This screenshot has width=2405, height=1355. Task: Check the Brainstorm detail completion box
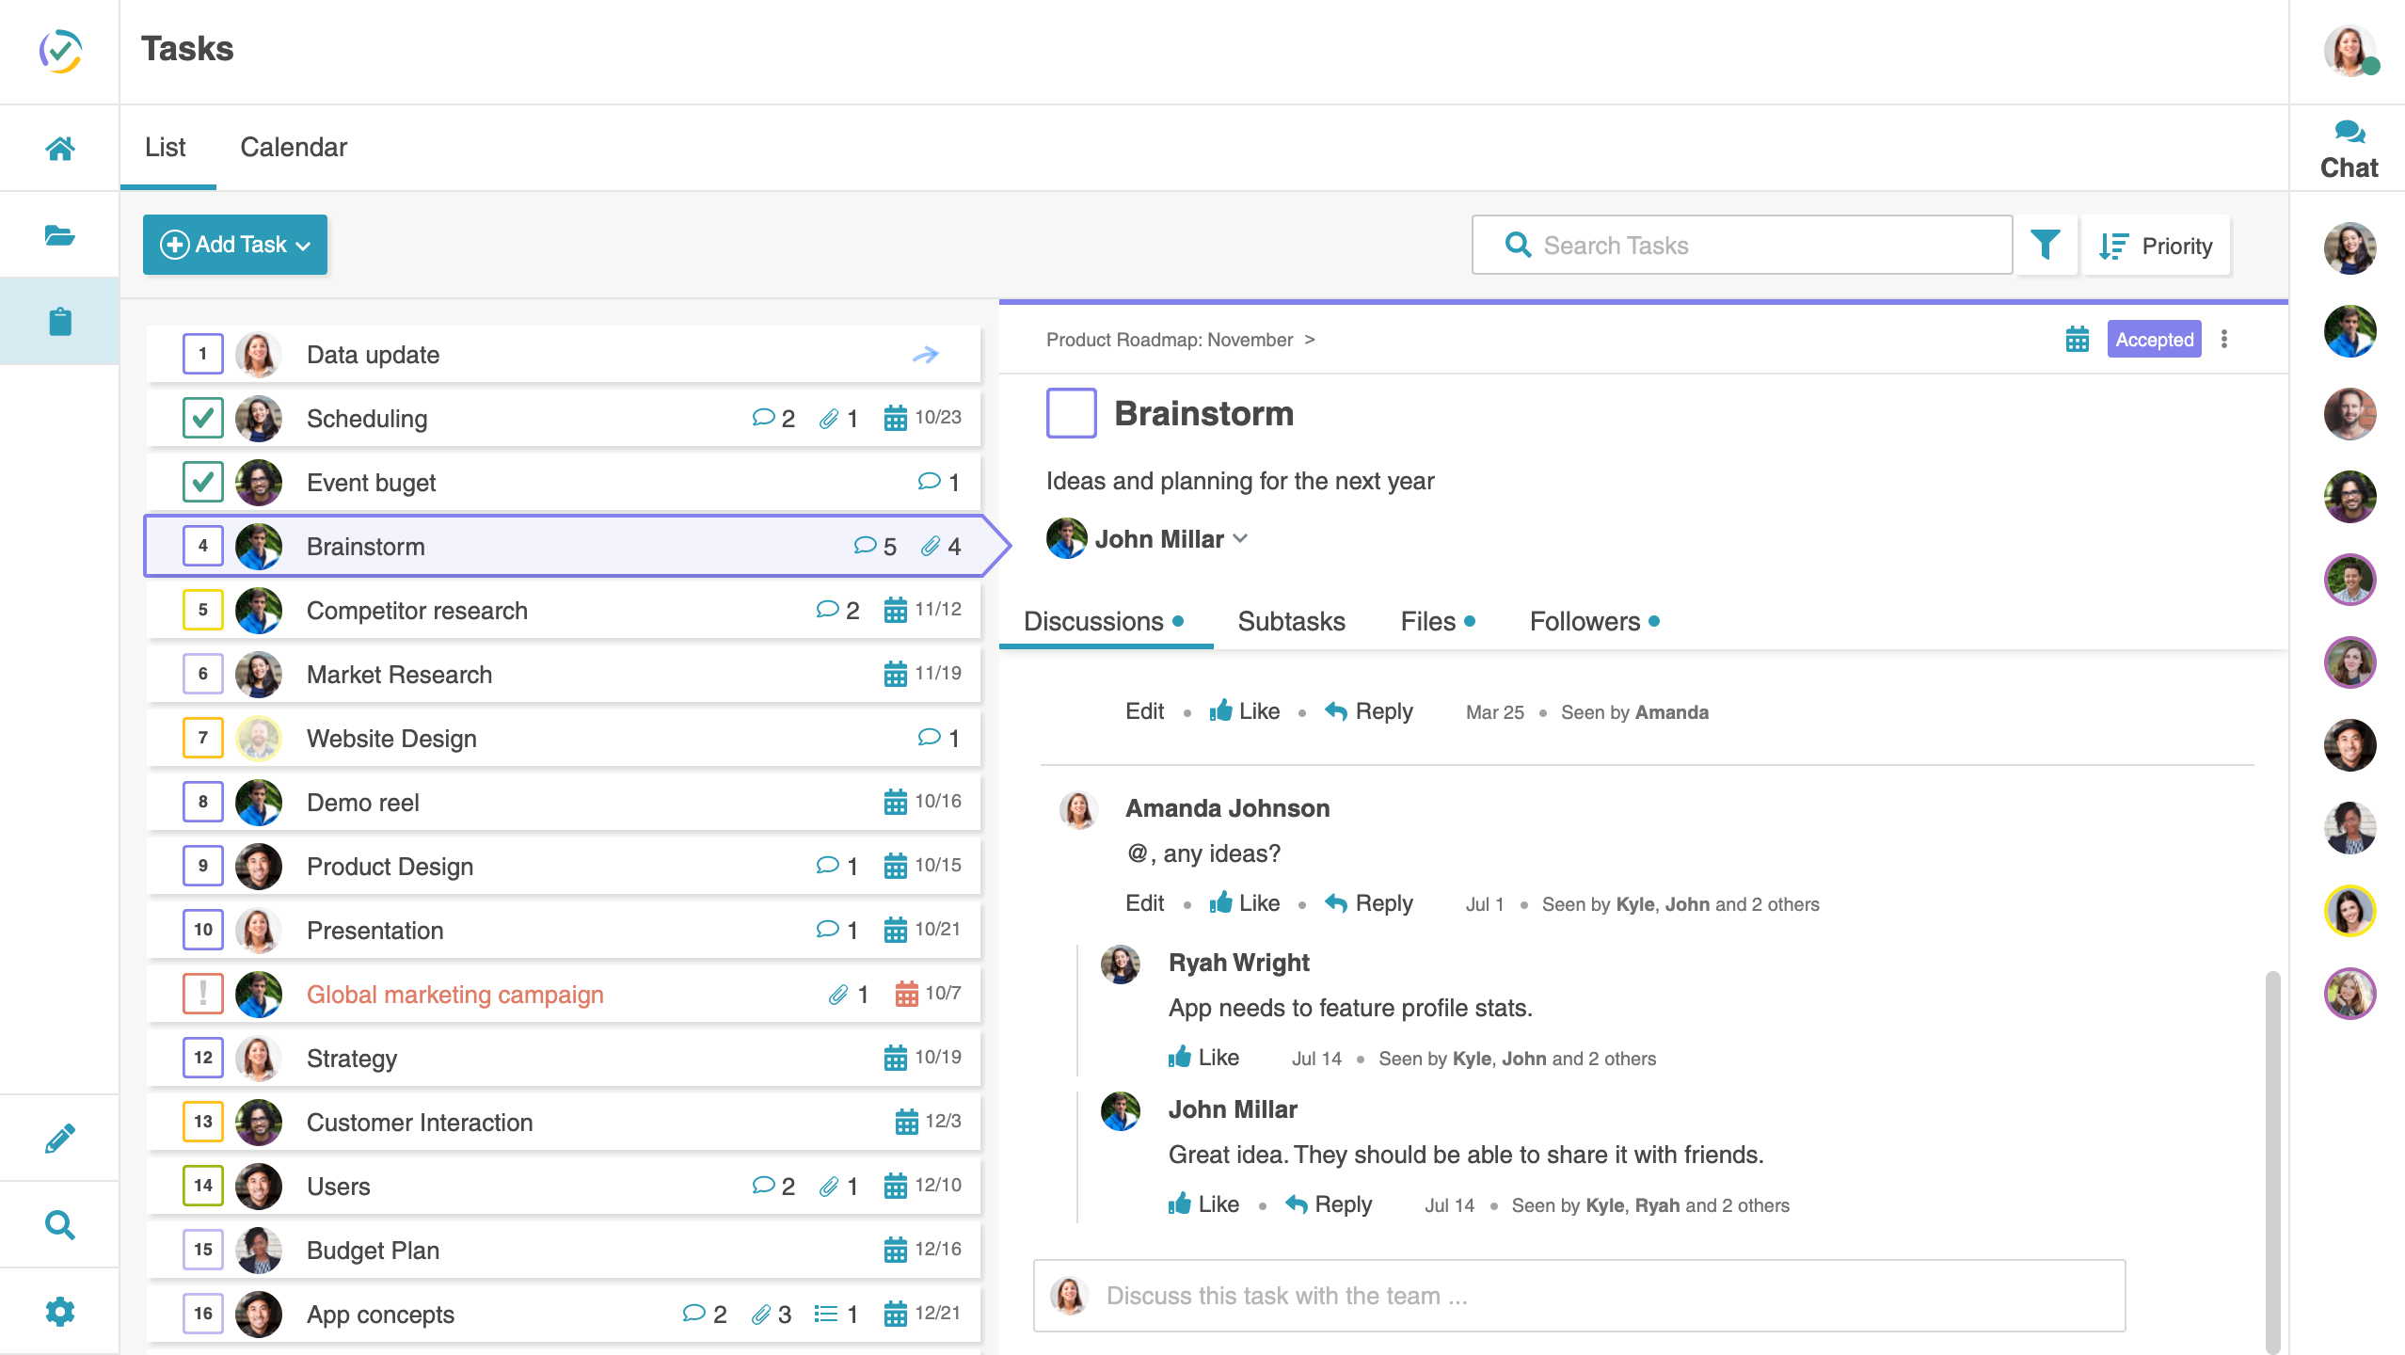[x=1071, y=413]
